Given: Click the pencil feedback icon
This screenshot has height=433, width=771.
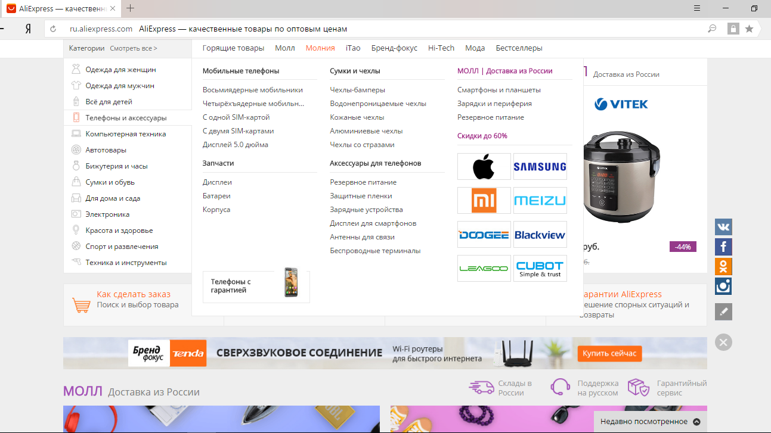Looking at the screenshot, I should 723,311.
